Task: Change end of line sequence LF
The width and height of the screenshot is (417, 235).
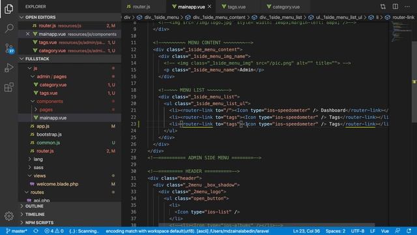Action: coord(373,231)
